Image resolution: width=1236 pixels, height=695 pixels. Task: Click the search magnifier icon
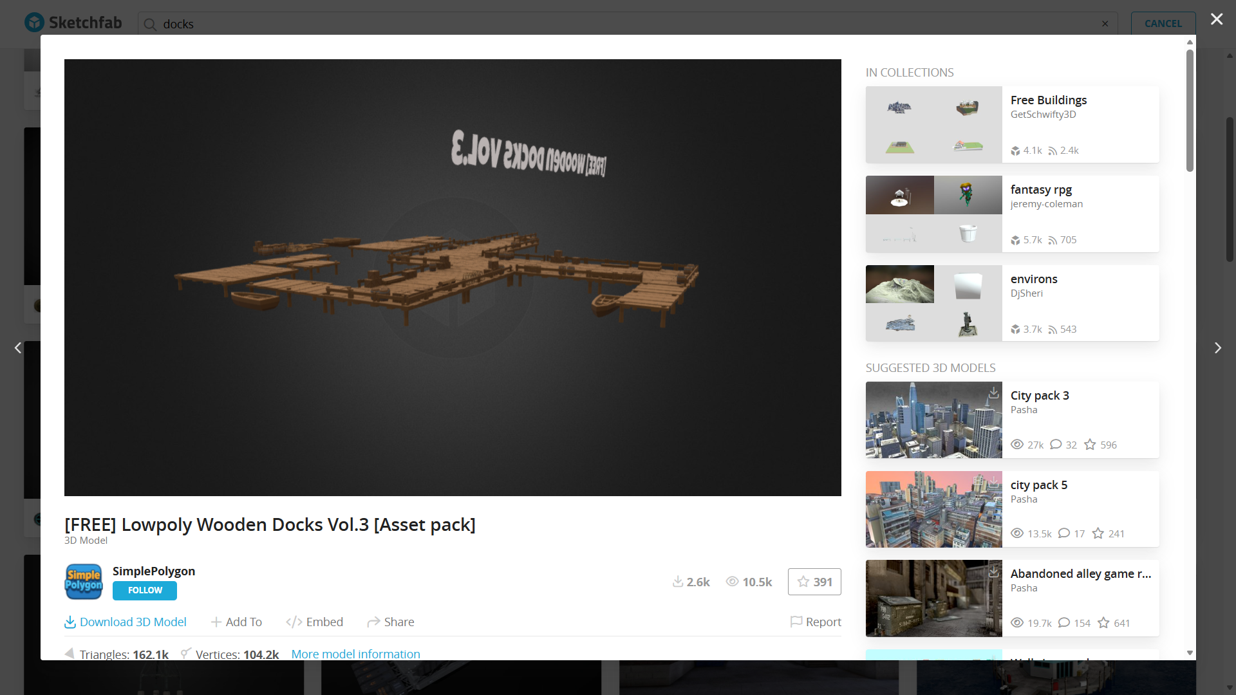(150, 24)
